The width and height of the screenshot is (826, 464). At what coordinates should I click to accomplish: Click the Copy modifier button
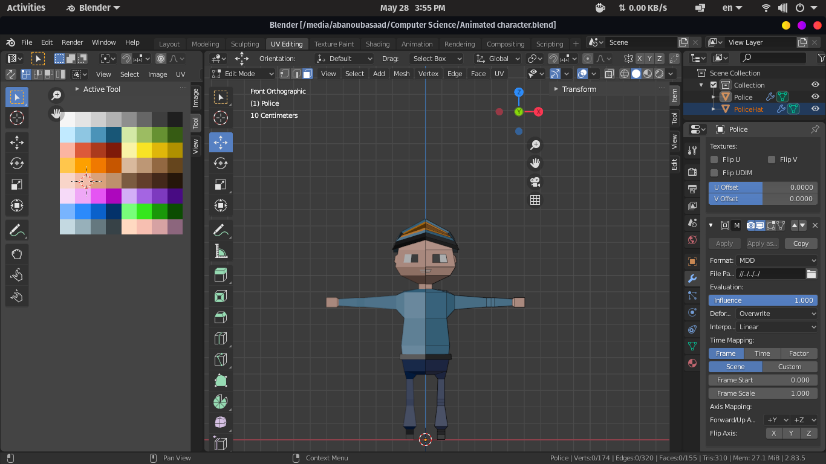(801, 243)
